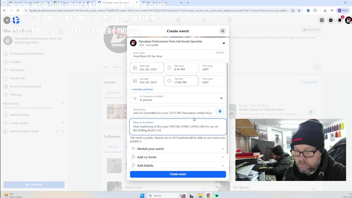Click the profile avatar in Facebook header
This screenshot has height=198, width=352.
[348, 20]
